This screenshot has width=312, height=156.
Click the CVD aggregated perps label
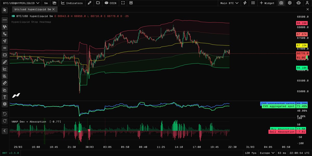point(278,103)
